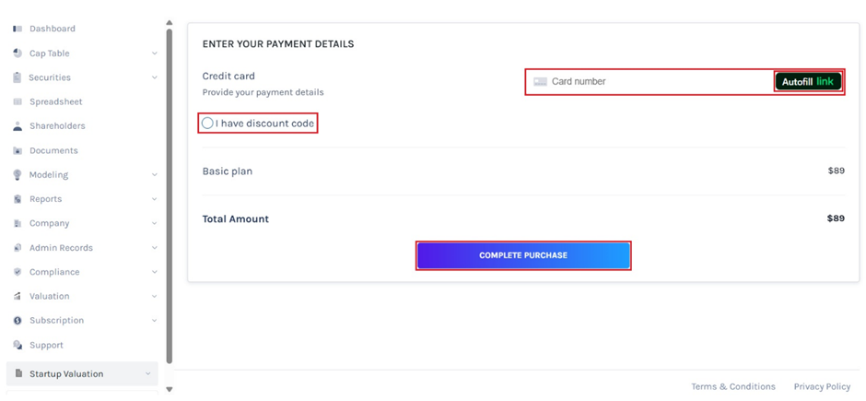The image size is (866, 401).
Task: Click the Modeling lightbulb icon
Action: click(18, 175)
